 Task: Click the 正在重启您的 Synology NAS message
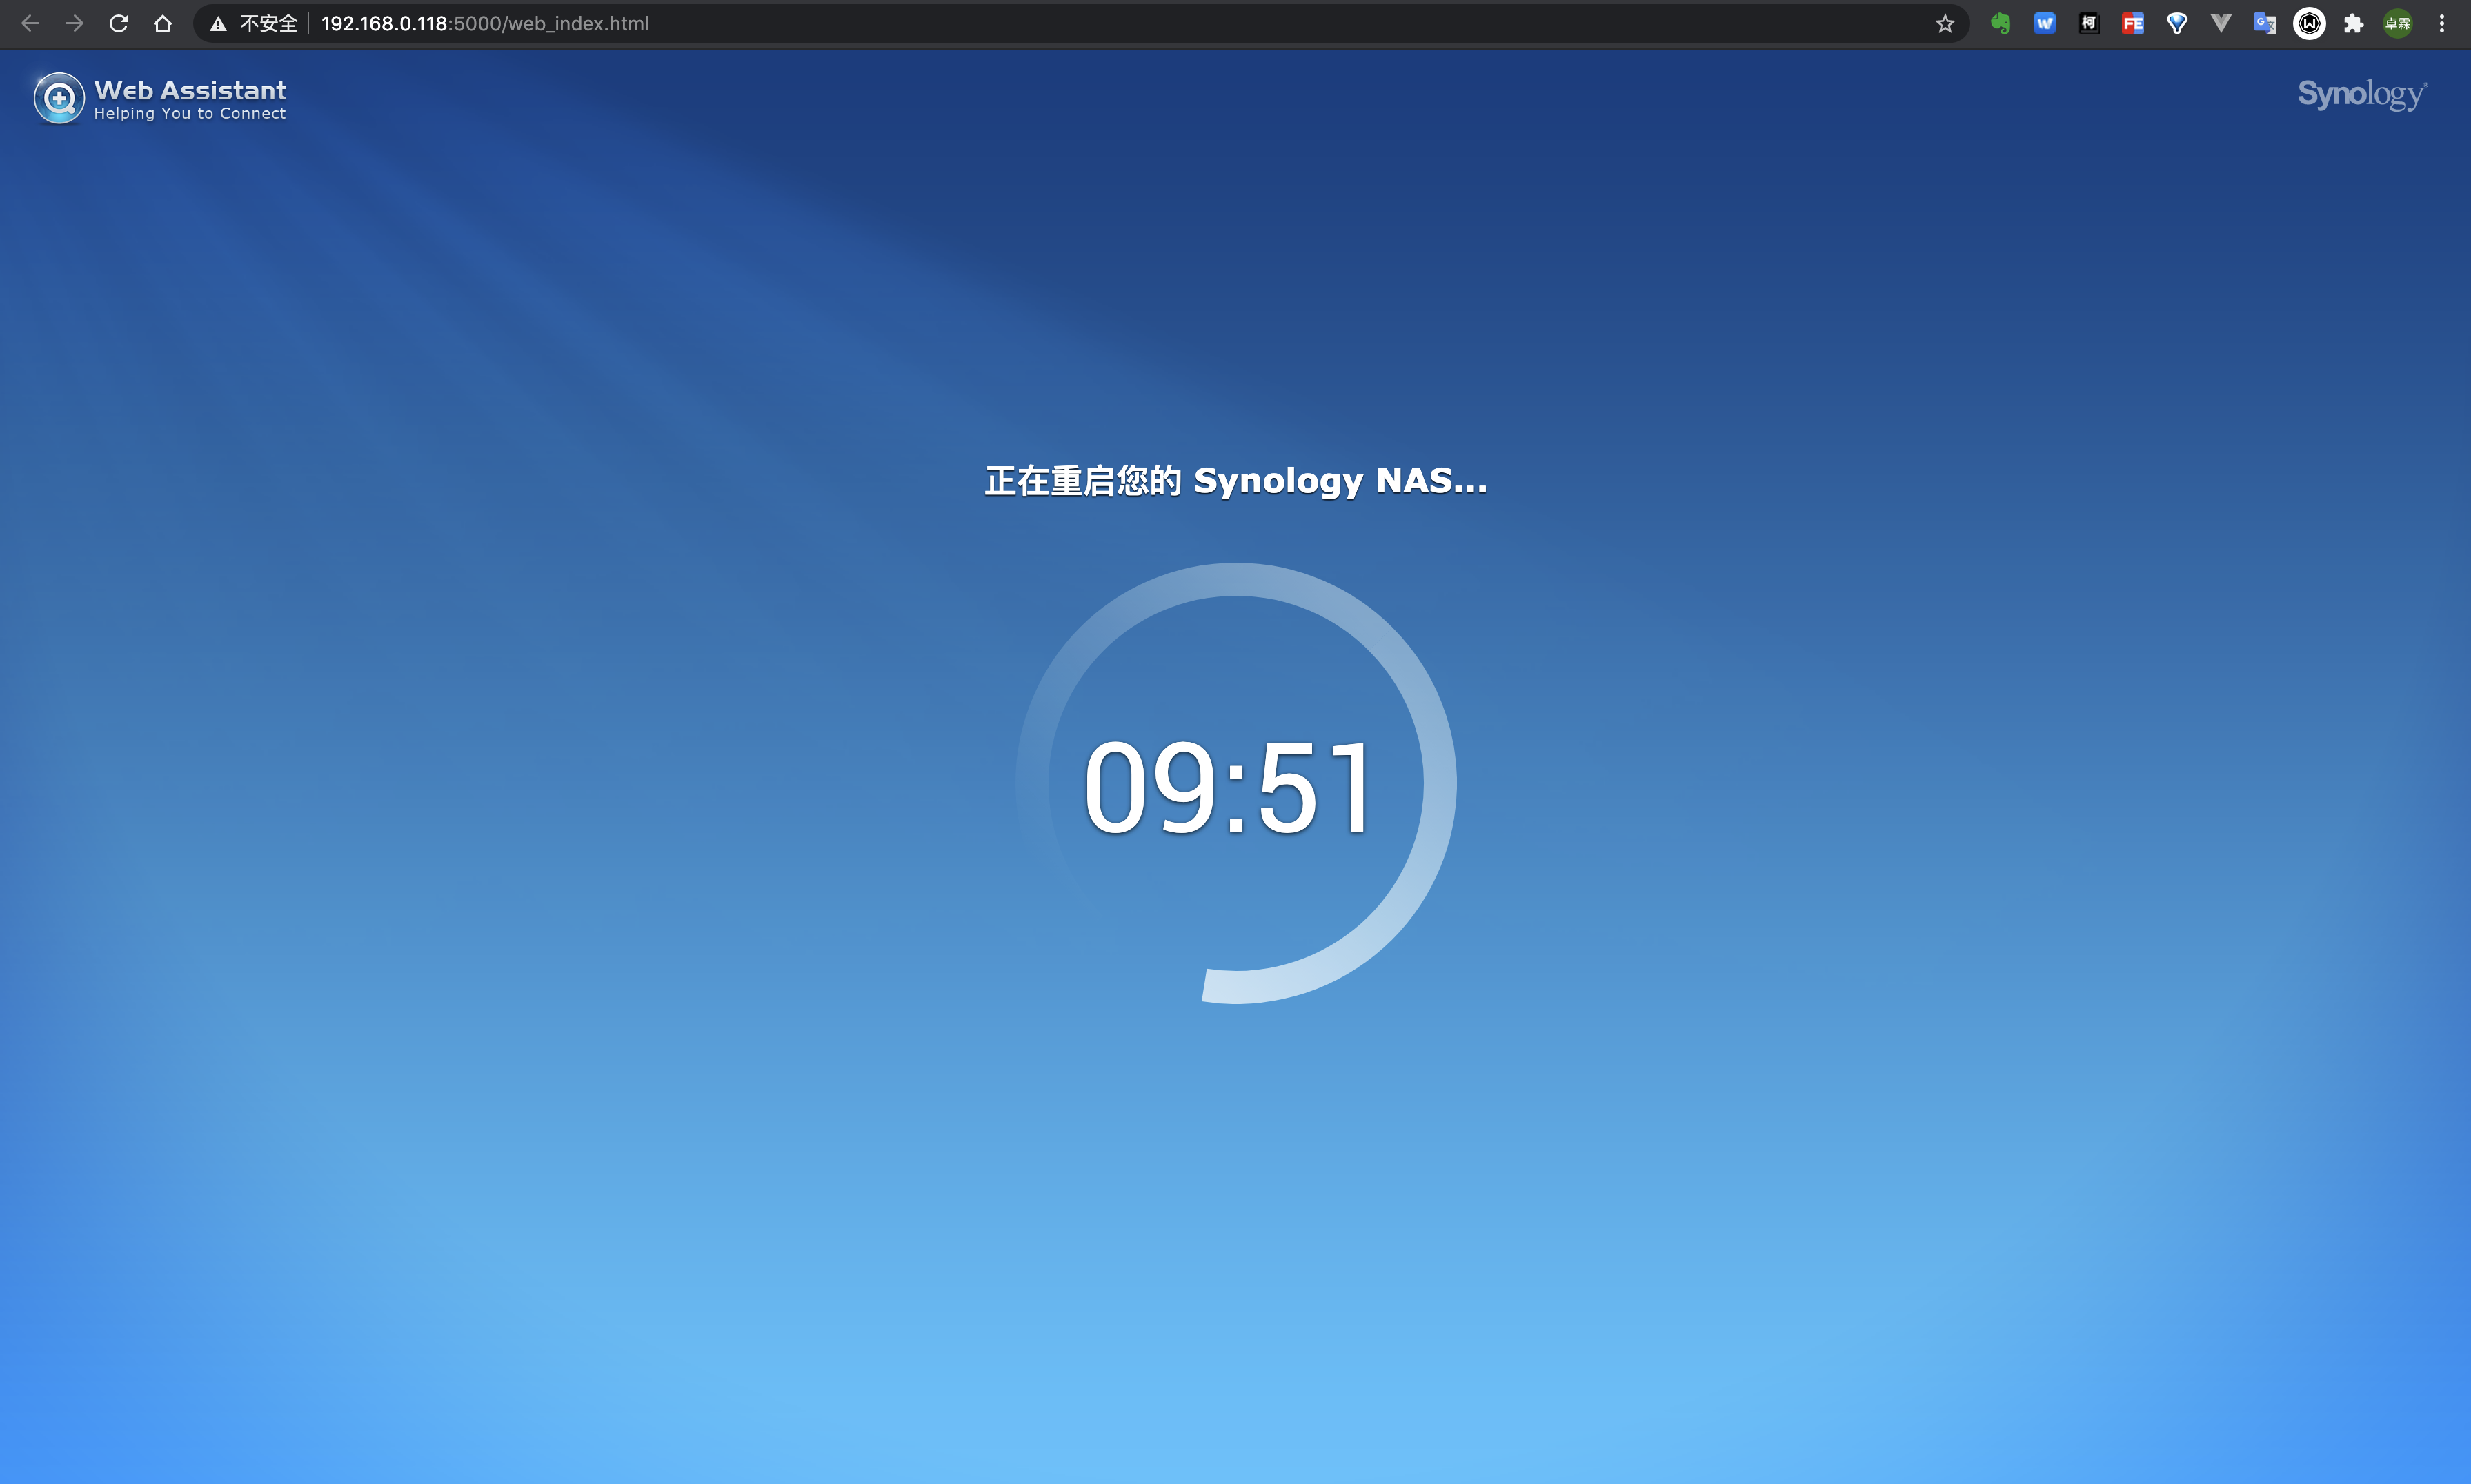(1235, 481)
